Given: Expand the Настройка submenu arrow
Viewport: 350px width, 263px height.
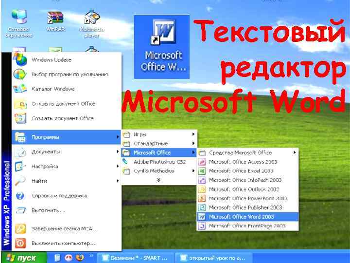Looking at the screenshot, I should click(x=118, y=166).
